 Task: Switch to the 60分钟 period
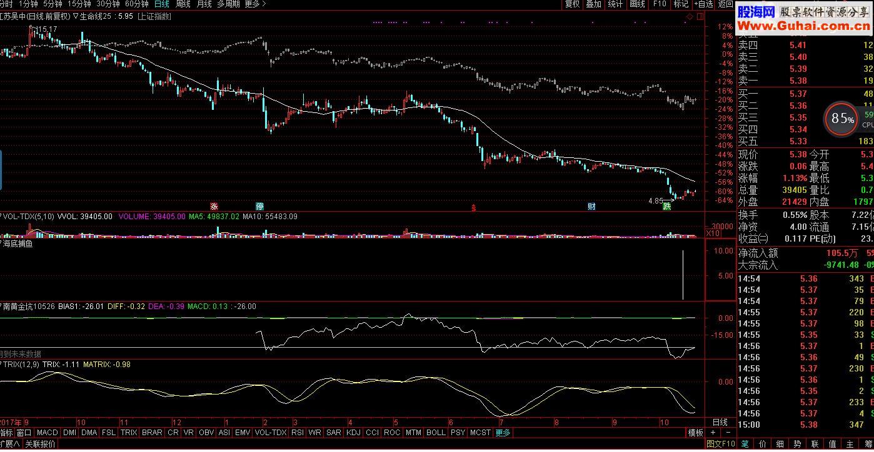pyautogui.click(x=136, y=4)
